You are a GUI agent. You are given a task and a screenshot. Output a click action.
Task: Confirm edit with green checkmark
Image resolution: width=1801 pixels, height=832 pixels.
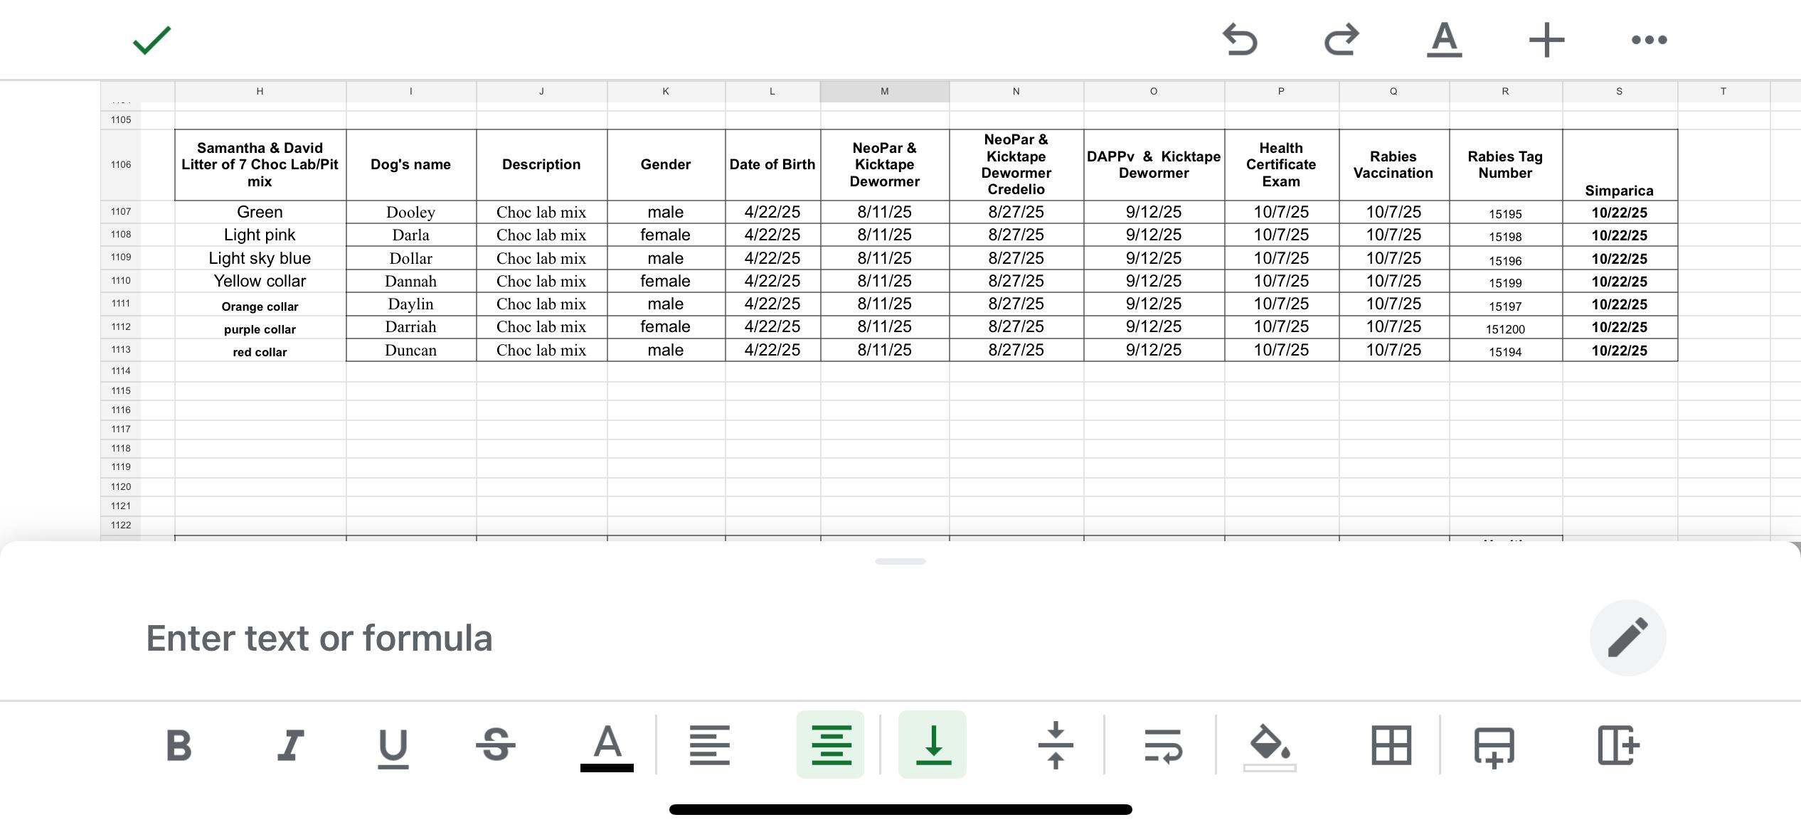[x=152, y=40]
